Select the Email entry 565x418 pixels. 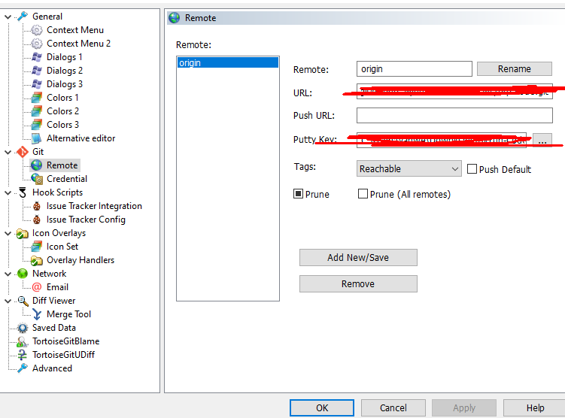tap(57, 287)
